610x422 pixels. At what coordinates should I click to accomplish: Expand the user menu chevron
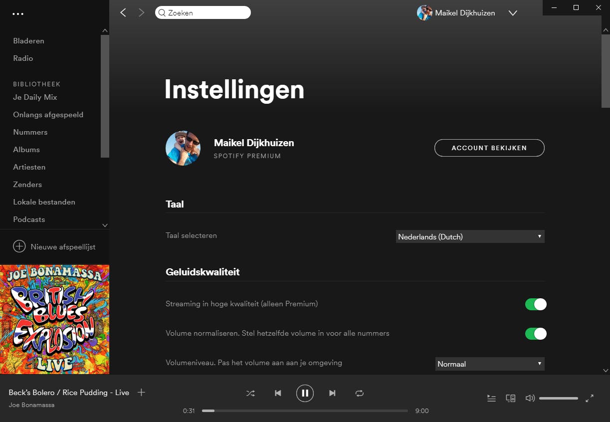point(513,13)
